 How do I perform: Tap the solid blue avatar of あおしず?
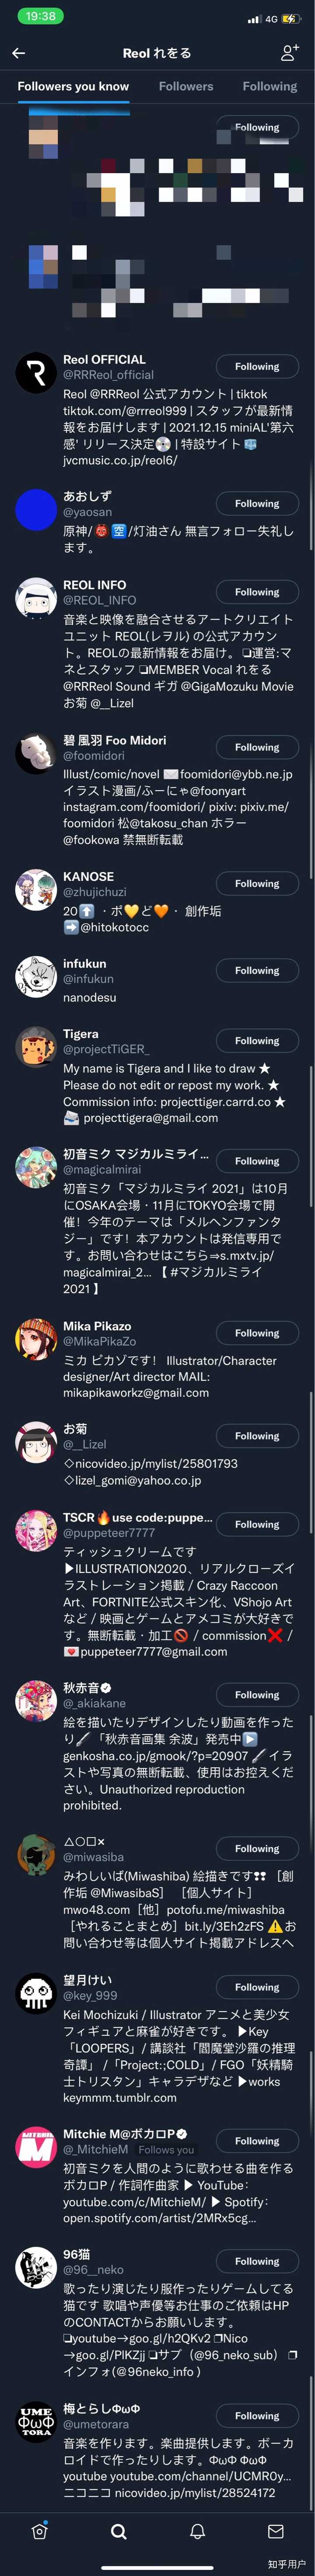35,509
